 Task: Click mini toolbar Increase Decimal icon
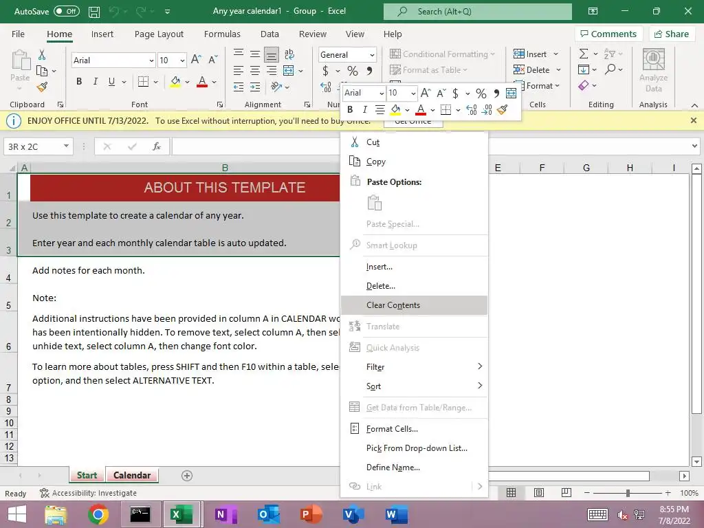click(x=472, y=109)
